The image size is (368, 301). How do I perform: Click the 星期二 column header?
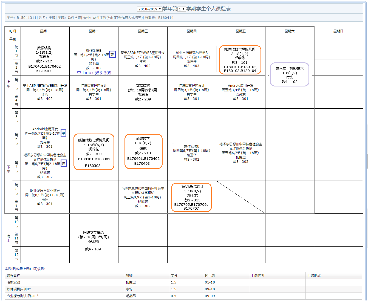click(94, 31)
